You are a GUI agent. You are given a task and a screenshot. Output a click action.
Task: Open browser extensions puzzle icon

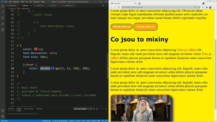[x=207, y=7]
